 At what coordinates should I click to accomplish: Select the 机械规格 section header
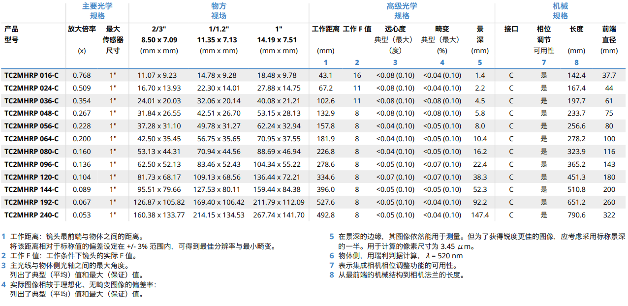[x=560, y=11]
